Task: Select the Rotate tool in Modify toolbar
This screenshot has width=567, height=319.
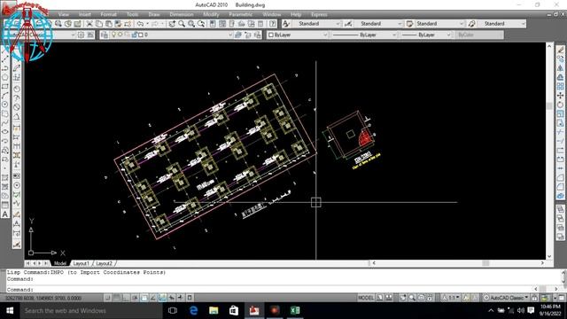Action: click(x=560, y=105)
